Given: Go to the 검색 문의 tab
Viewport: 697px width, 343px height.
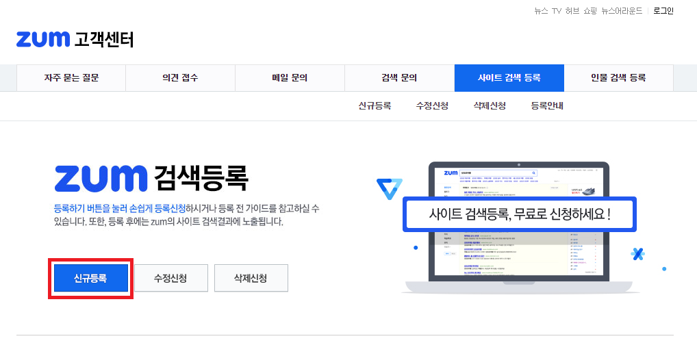Looking at the screenshot, I should click(399, 78).
